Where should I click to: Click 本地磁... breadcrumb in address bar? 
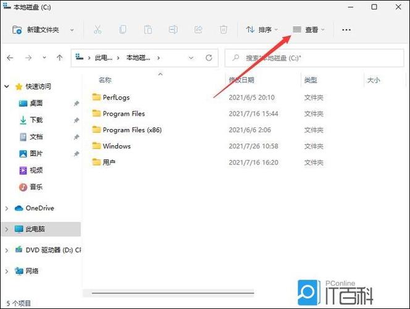pyautogui.click(x=138, y=58)
